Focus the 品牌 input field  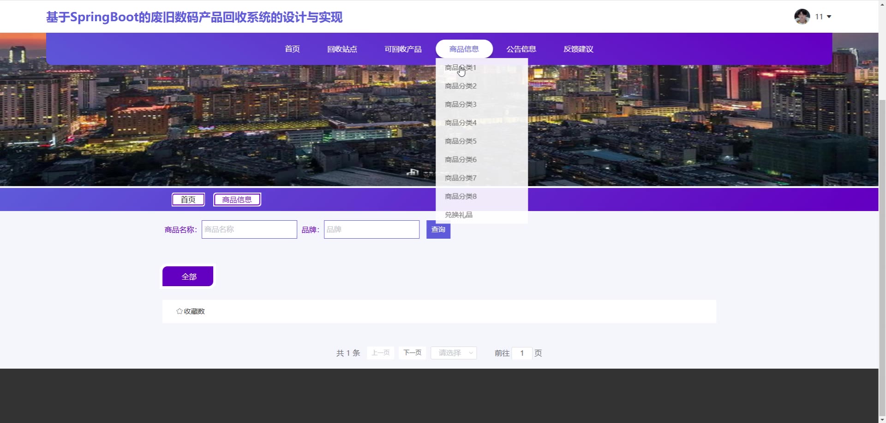click(371, 229)
